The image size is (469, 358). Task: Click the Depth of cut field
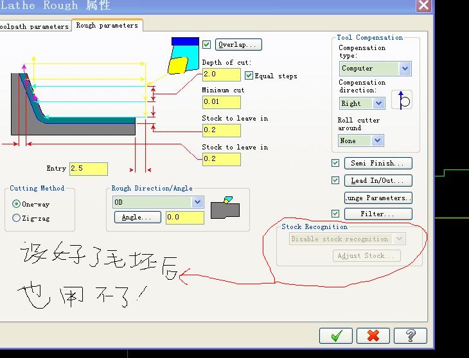(222, 74)
